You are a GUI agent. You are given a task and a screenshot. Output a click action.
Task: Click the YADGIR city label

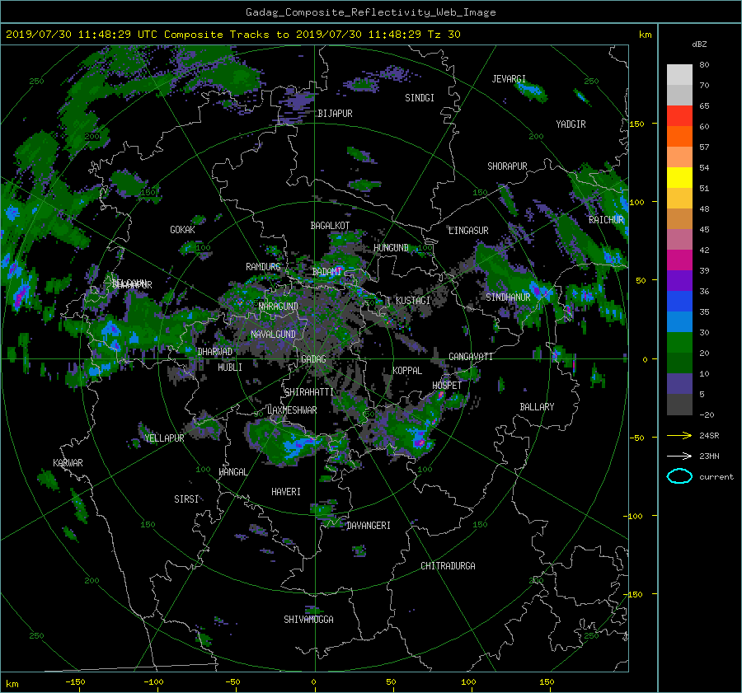click(x=571, y=124)
